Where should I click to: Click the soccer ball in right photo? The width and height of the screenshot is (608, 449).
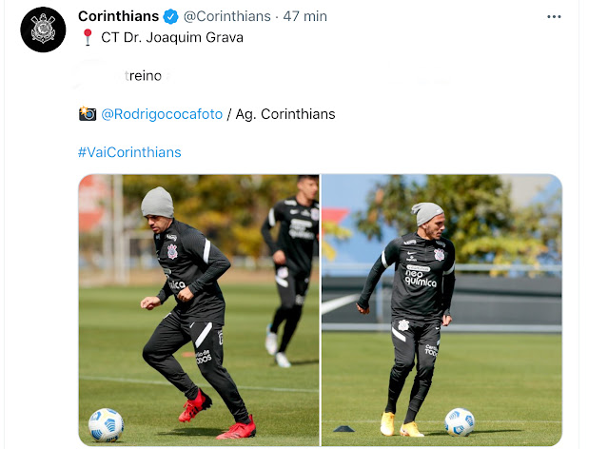460,421
